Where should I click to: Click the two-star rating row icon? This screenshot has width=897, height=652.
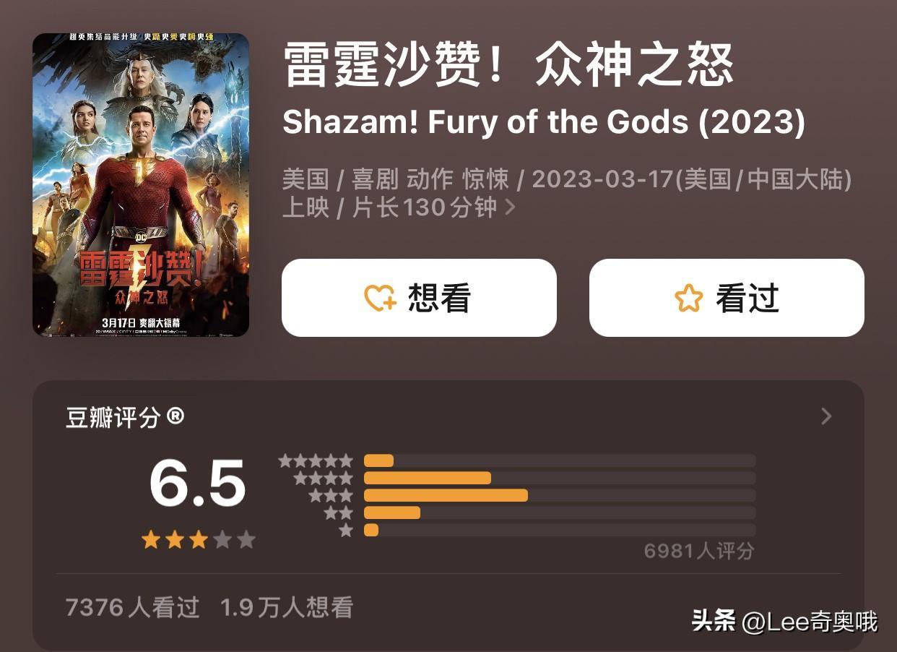click(338, 512)
